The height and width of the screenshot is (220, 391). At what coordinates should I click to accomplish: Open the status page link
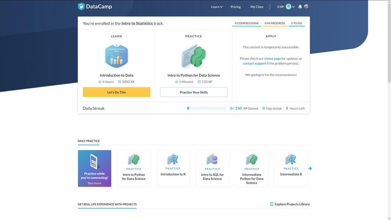(x=272, y=58)
